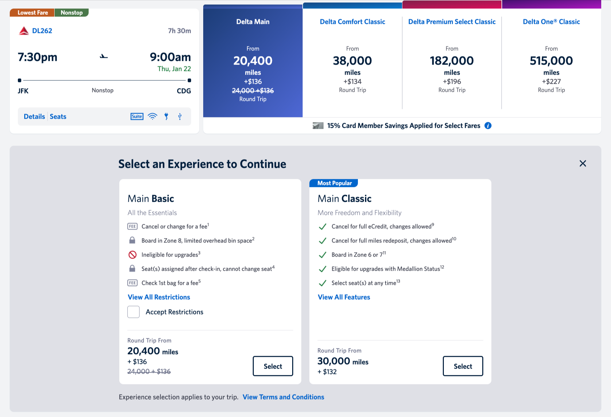Click the Wi-Fi amenity icon

[153, 116]
